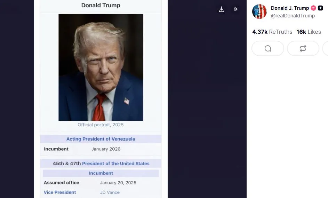Download the image with the download icon
Viewport: 328px width, 198px height.
[222, 9]
